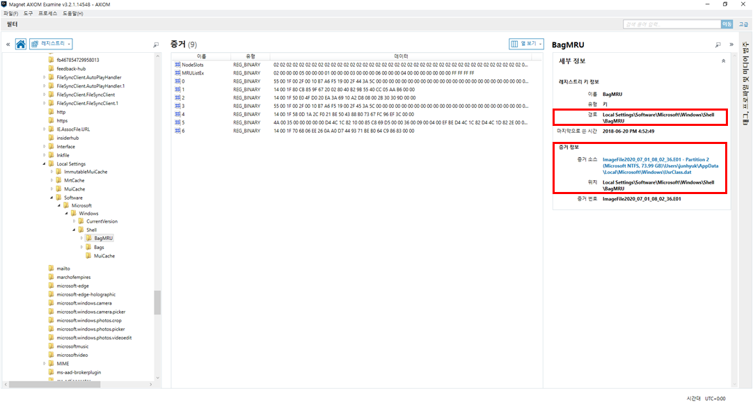Pin the BagMRU details panel

tap(718, 45)
